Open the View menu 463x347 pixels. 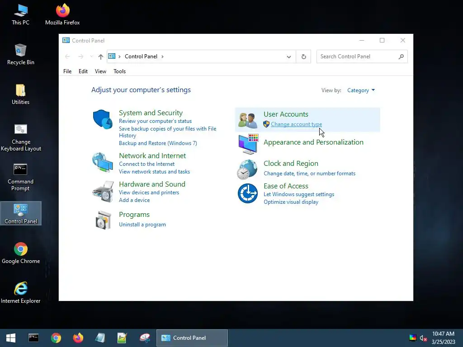(100, 71)
